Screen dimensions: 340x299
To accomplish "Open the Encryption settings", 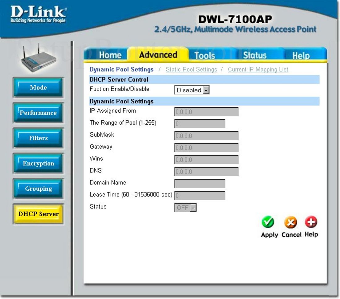I will coord(38,163).
